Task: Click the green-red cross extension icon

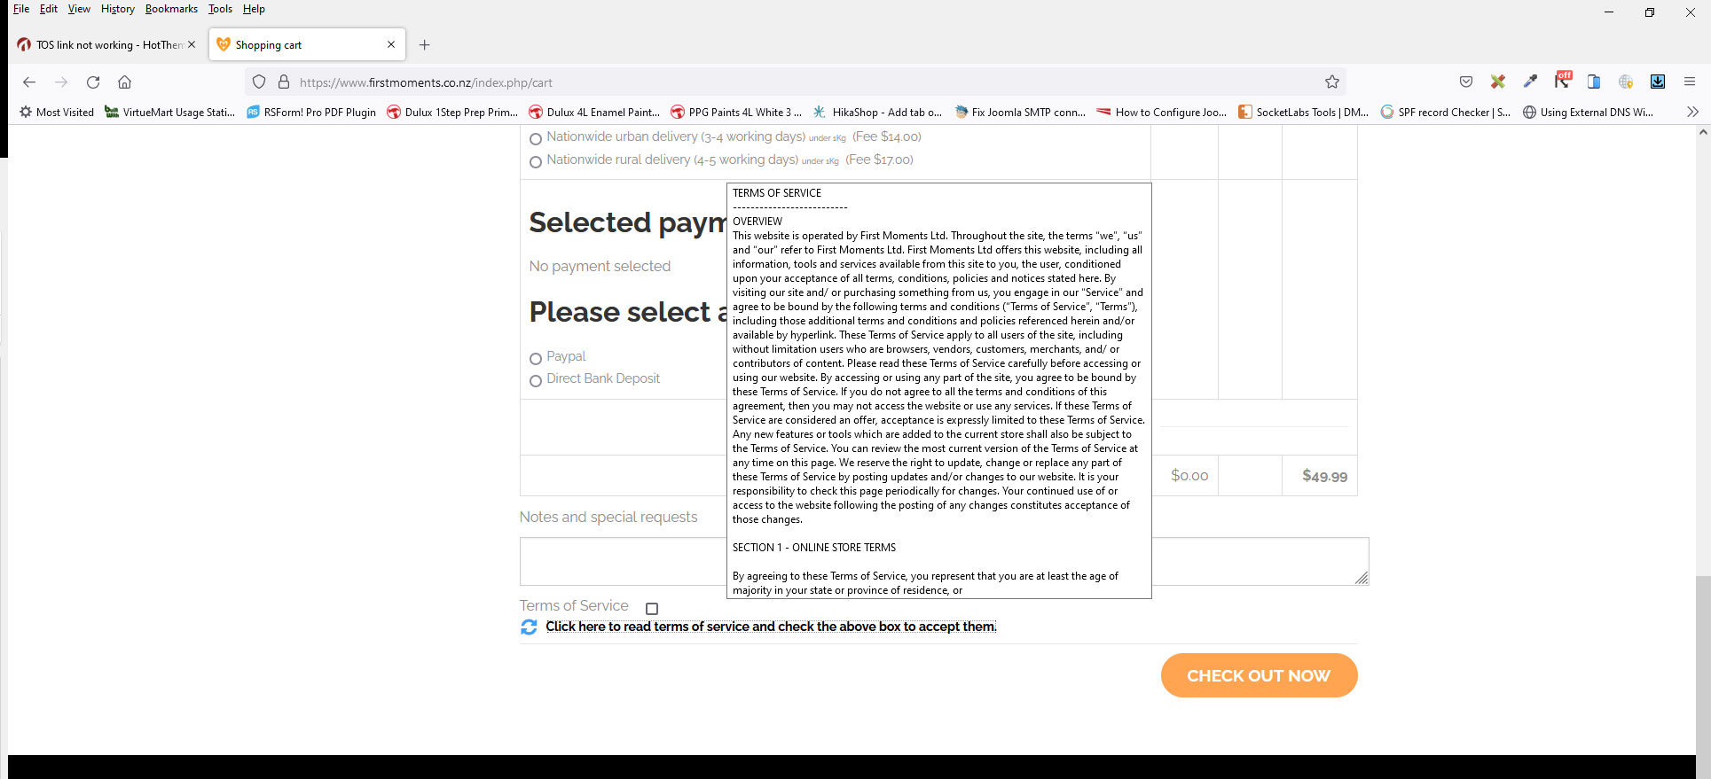Action: [x=1498, y=82]
